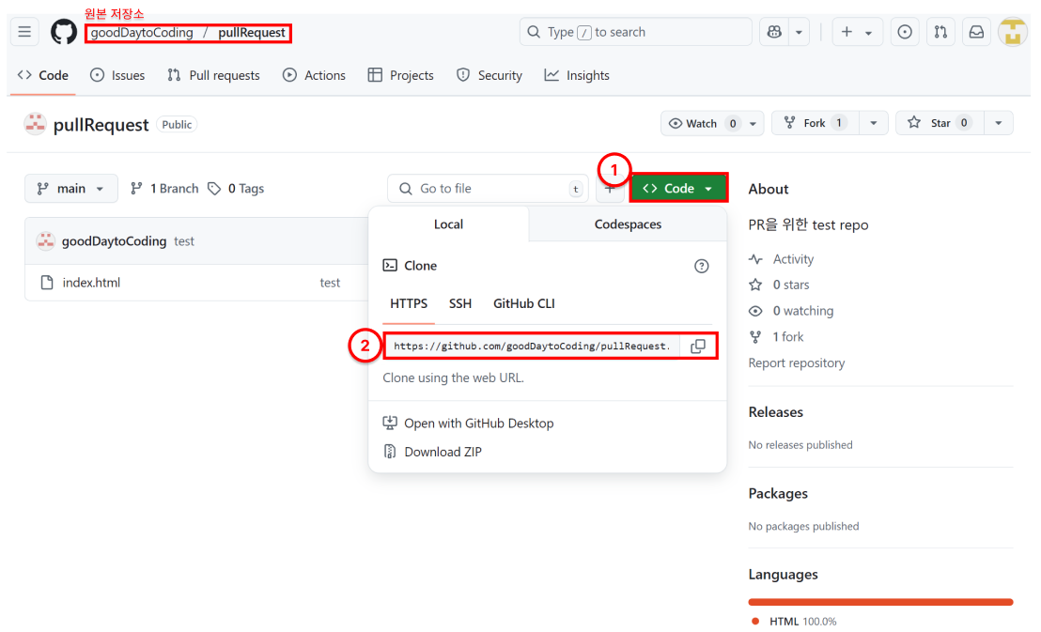View pull requests icon in top header
Image resolution: width=1041 pixels, height=632 pixels.
940,32
